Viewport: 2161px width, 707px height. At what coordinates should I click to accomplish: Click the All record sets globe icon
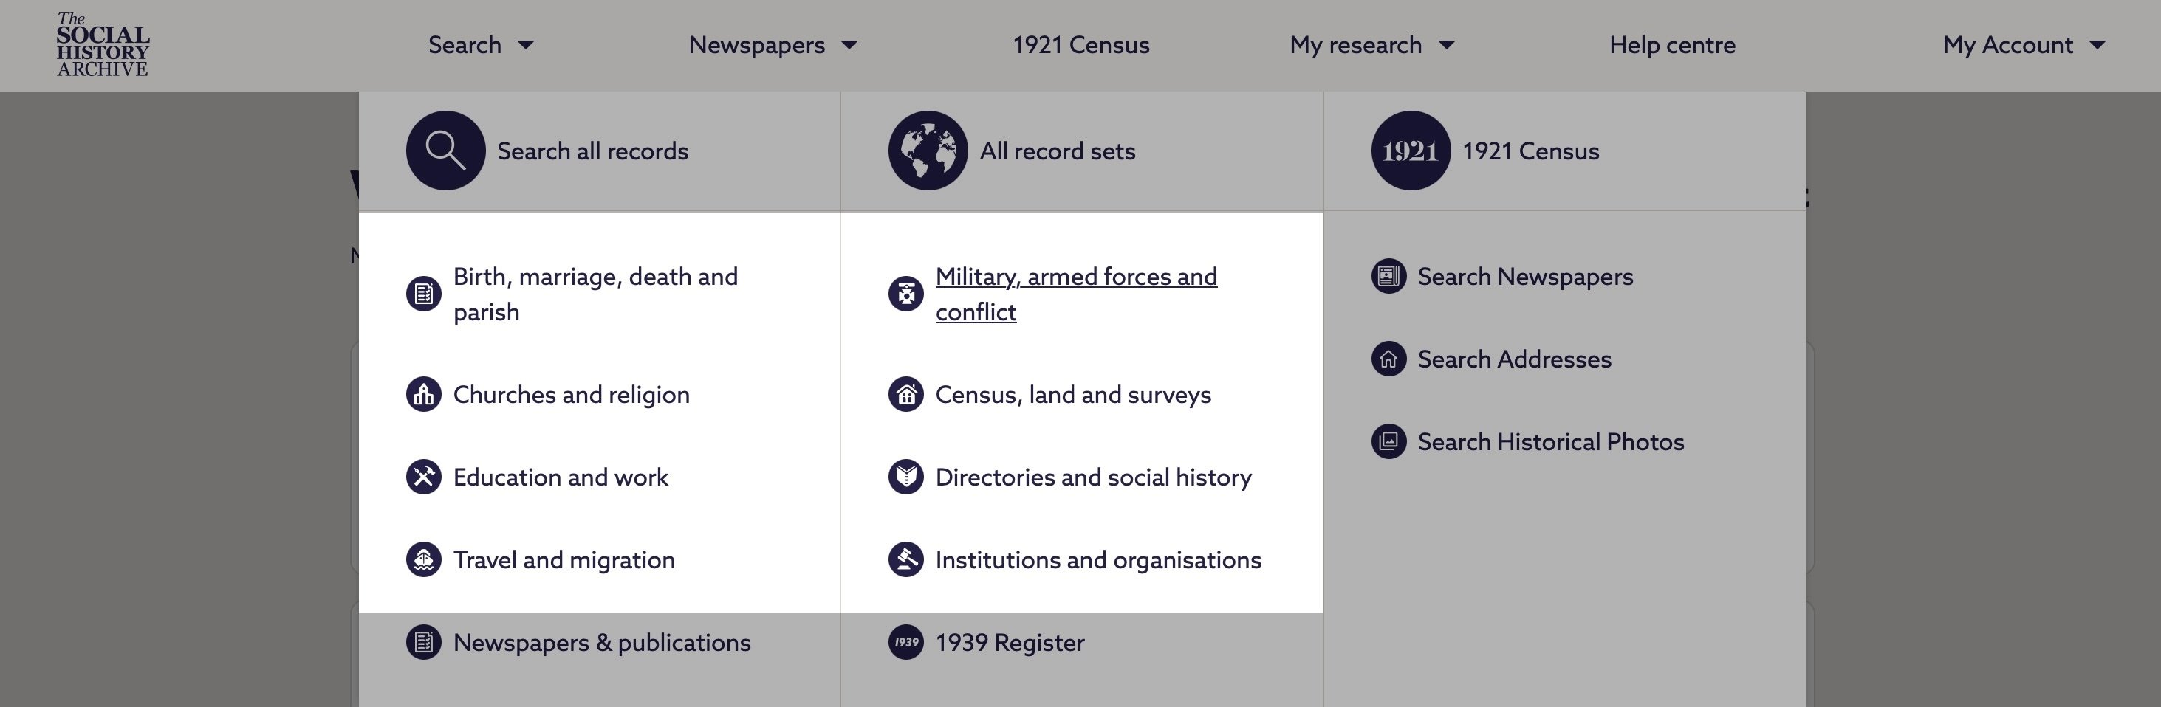tap(927, 151)
